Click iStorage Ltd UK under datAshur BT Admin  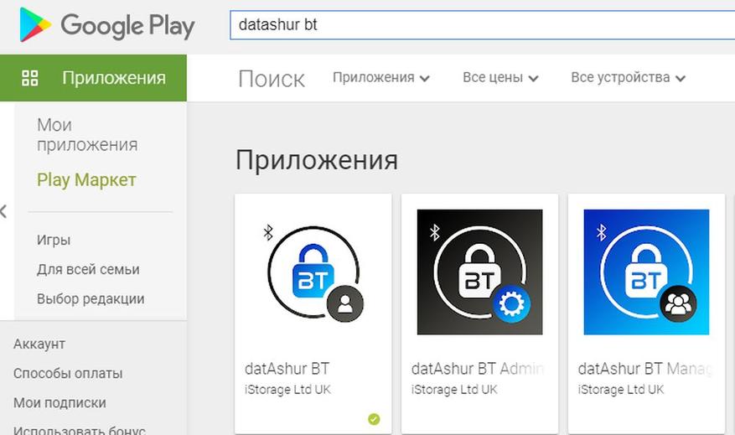coord(454,390)
